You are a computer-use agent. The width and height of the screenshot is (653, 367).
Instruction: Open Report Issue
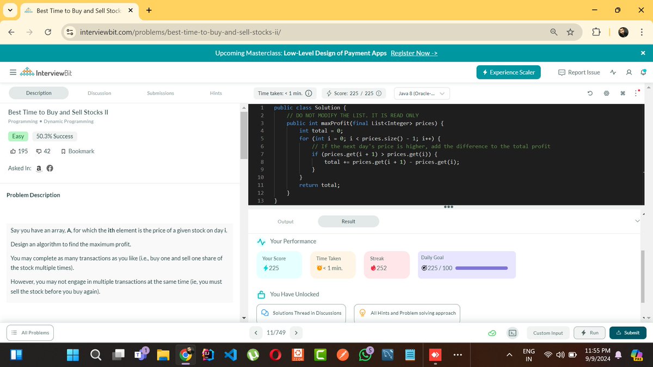point(579,72)
